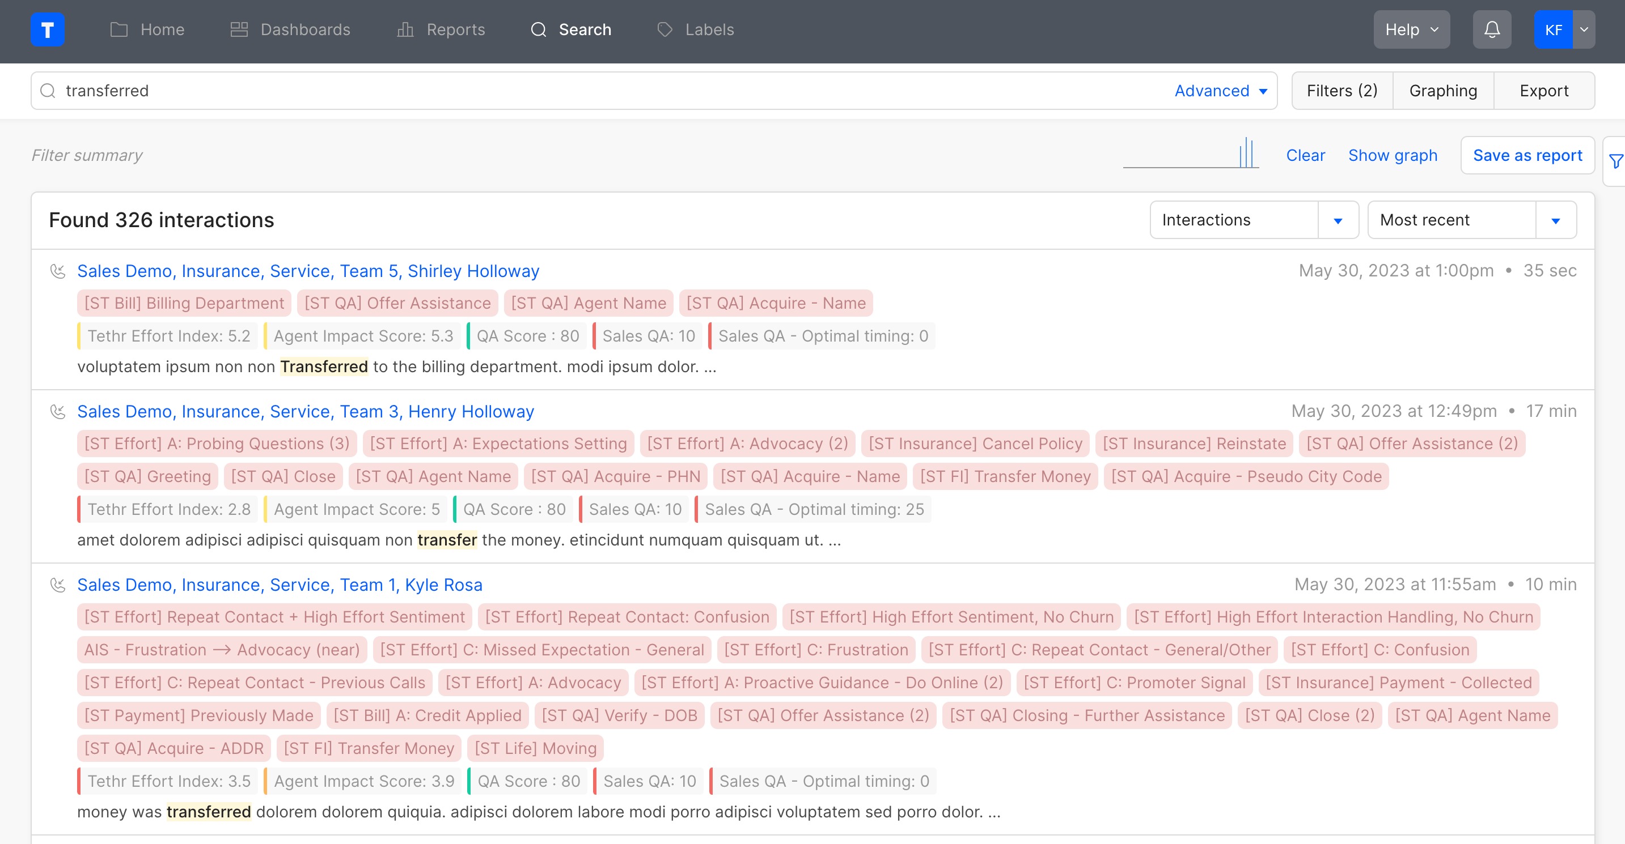The image size is (1625, 844).
Task: Click the Dashboards grid icon
Action: tap(239, 29)
